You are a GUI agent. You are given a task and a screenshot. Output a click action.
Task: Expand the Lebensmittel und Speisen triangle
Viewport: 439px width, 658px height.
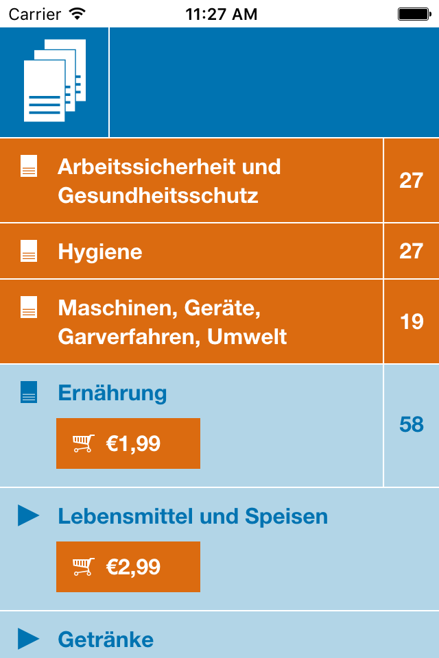click(29, 515)
